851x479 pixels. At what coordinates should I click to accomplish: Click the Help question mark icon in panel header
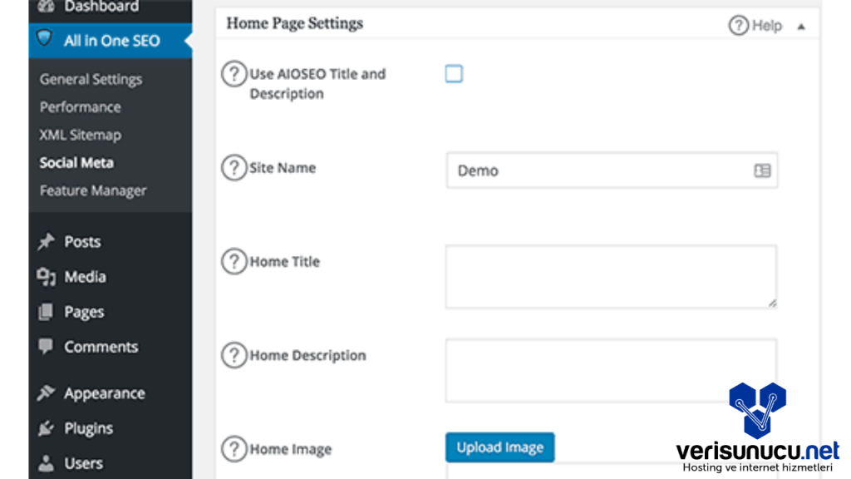[738, 26]
